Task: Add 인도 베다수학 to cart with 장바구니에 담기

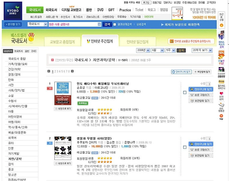Action: click(x=201, y=89)
